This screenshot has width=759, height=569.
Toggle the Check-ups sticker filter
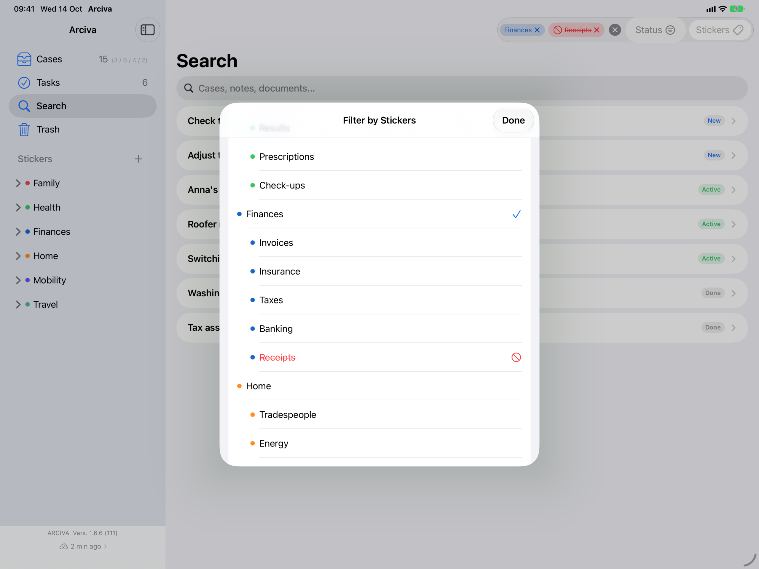coord(379,186)
